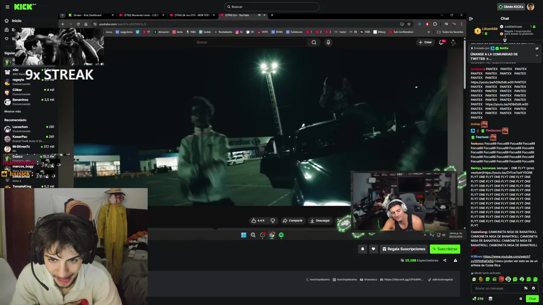Image resolution: width=543 pixels, height=305 pixels.
Task: Click browser back arrow in streamed Chrome
Action: pos(63,24)
